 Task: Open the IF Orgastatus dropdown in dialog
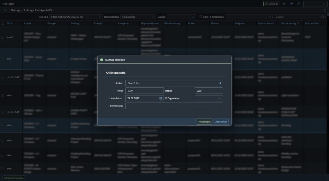[220, 98]
